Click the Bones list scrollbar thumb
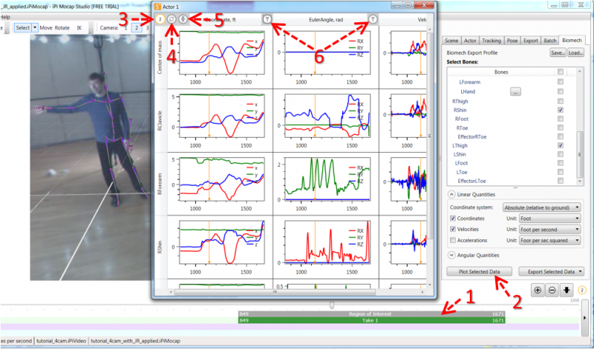594x349 pixels. pos(579,154)
